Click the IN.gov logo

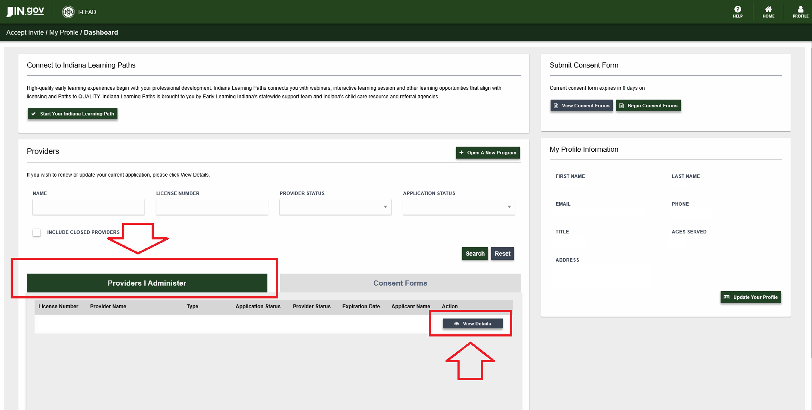[25, 12]
